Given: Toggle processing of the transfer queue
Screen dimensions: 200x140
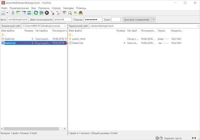Looking at the screenshot, I should coord(41,13).
